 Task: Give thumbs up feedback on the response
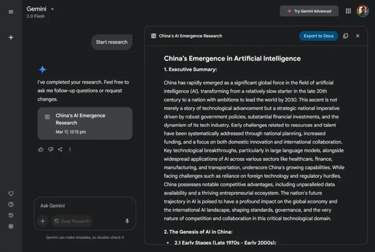click(x=41, y=149)
